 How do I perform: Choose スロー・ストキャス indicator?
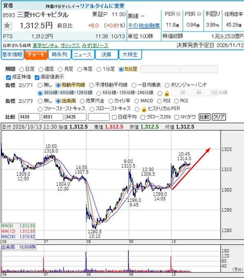coord(92,109)
